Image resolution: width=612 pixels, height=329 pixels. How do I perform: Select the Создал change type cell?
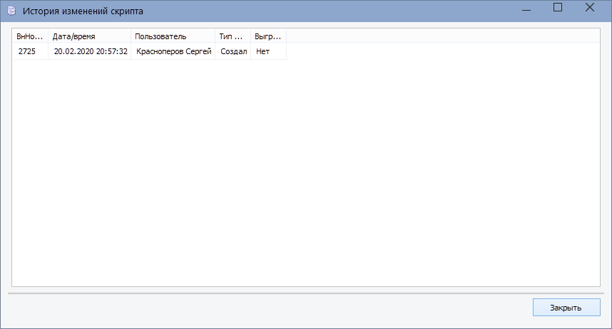[233, 51]
